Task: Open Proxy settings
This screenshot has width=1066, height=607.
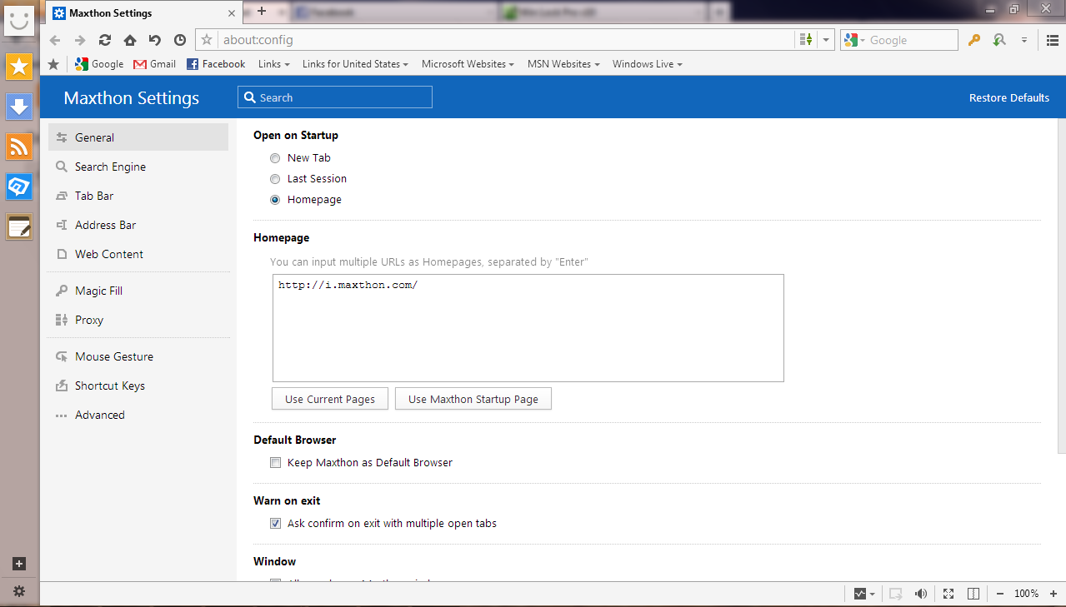Action: 138,320
